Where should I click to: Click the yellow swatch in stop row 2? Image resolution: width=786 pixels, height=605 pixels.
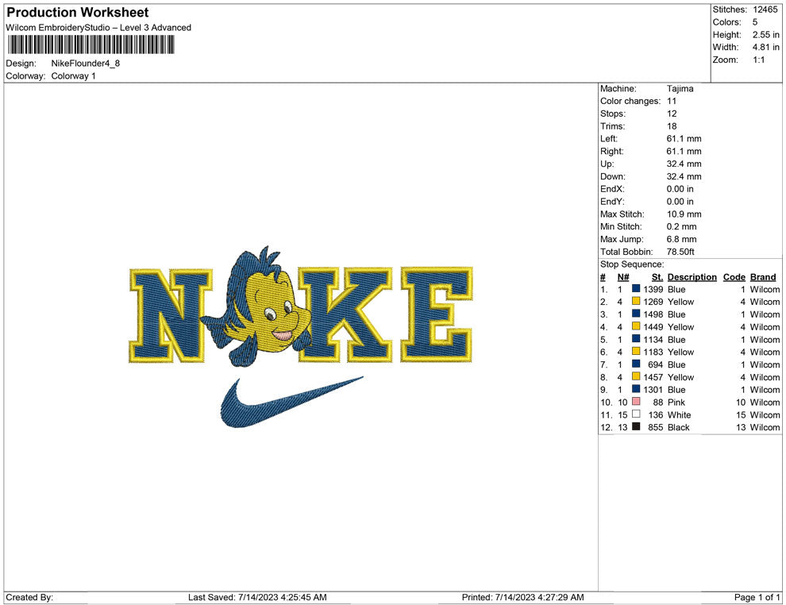(x=636, y=301)
